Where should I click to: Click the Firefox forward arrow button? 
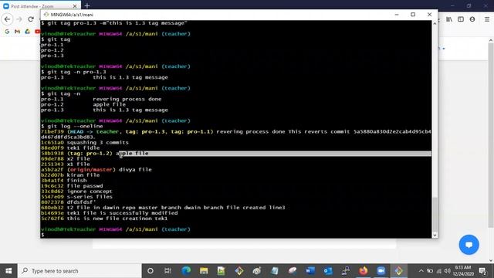click(19, 19)
